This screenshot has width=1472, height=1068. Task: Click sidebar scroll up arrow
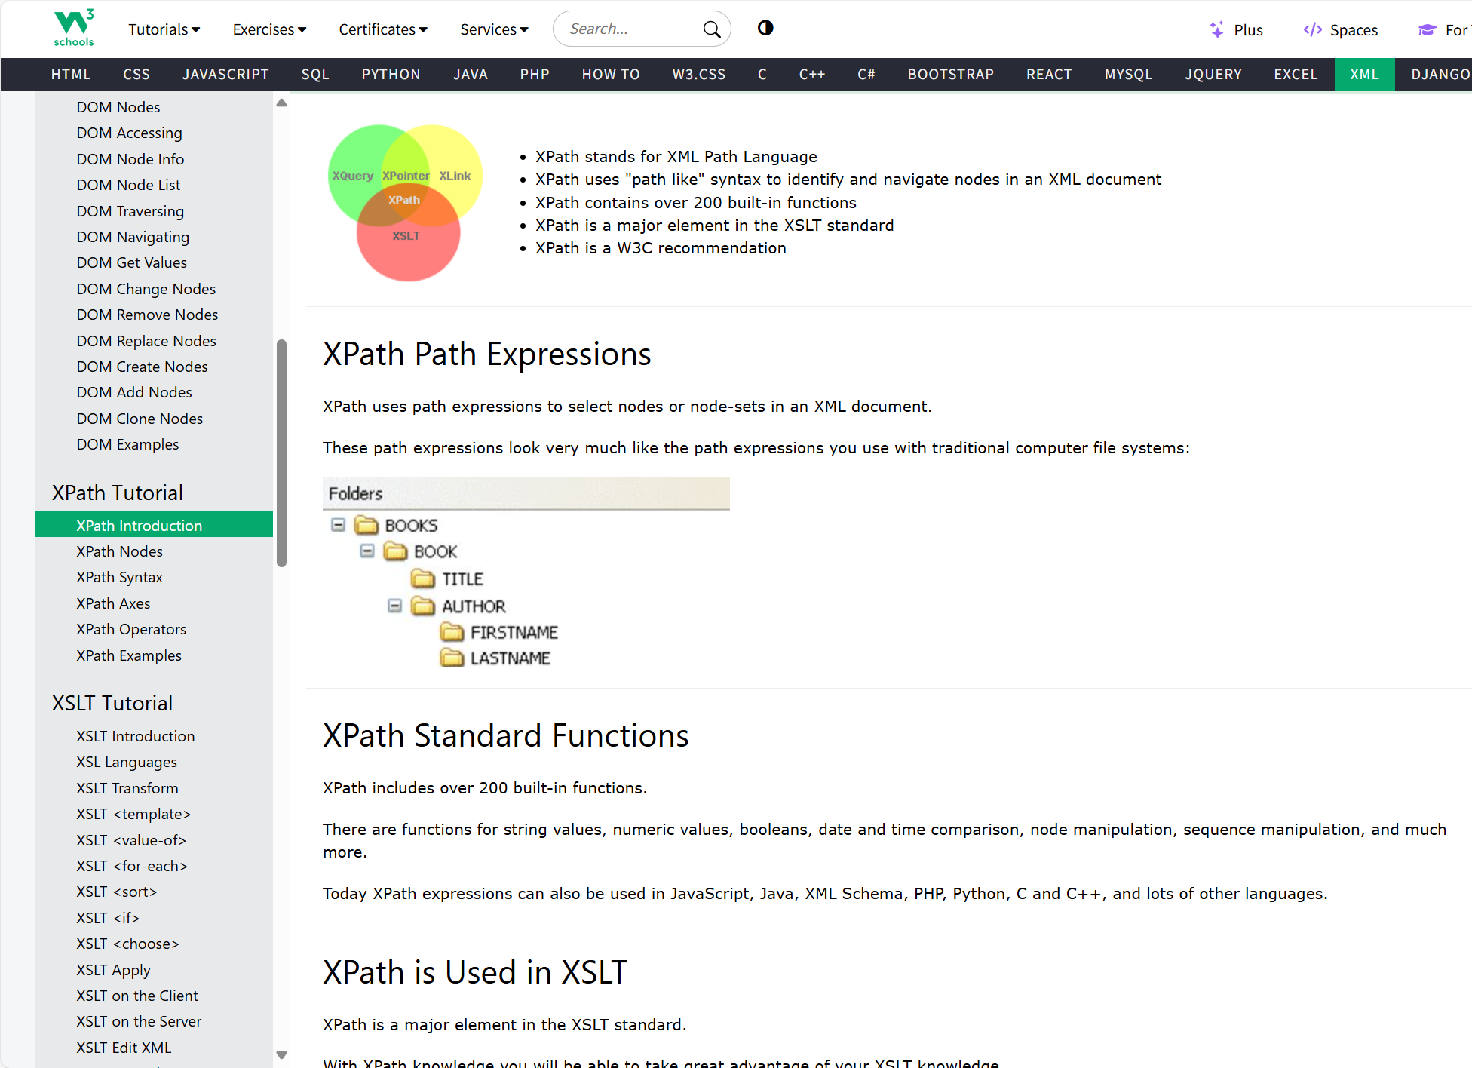pos(281,103)
